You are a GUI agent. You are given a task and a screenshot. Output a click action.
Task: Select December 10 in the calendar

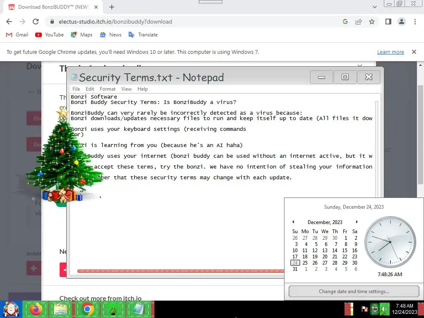pos(295,251)
